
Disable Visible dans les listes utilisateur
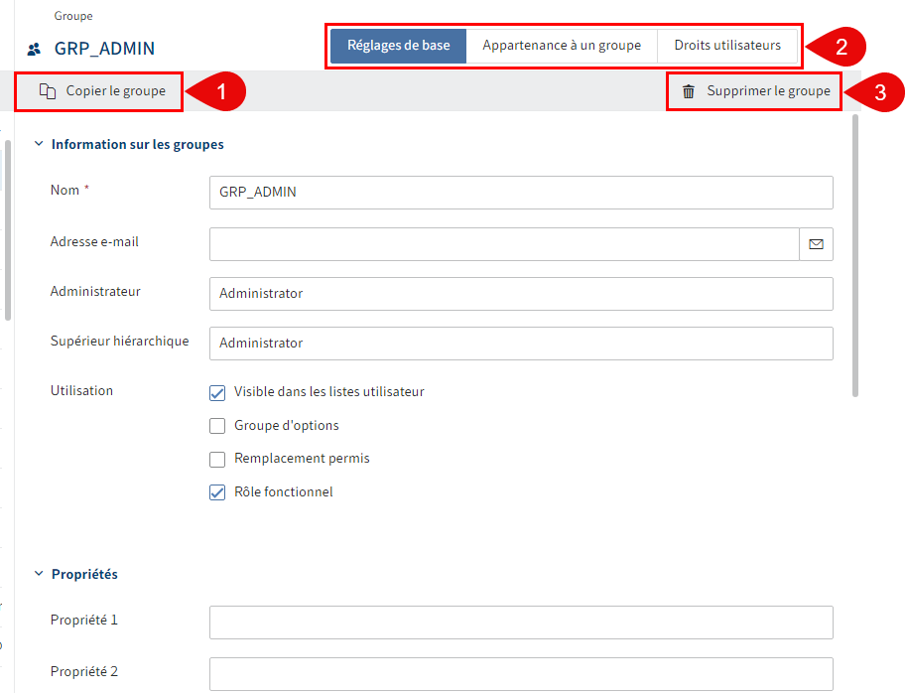pos(217,392)
